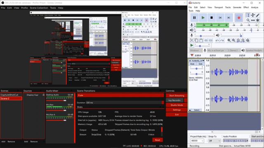This screenshot has height=148, width=264.
Task: Stop the recording in Audacity
Action: pyautogui.click(x=212, y=18)
